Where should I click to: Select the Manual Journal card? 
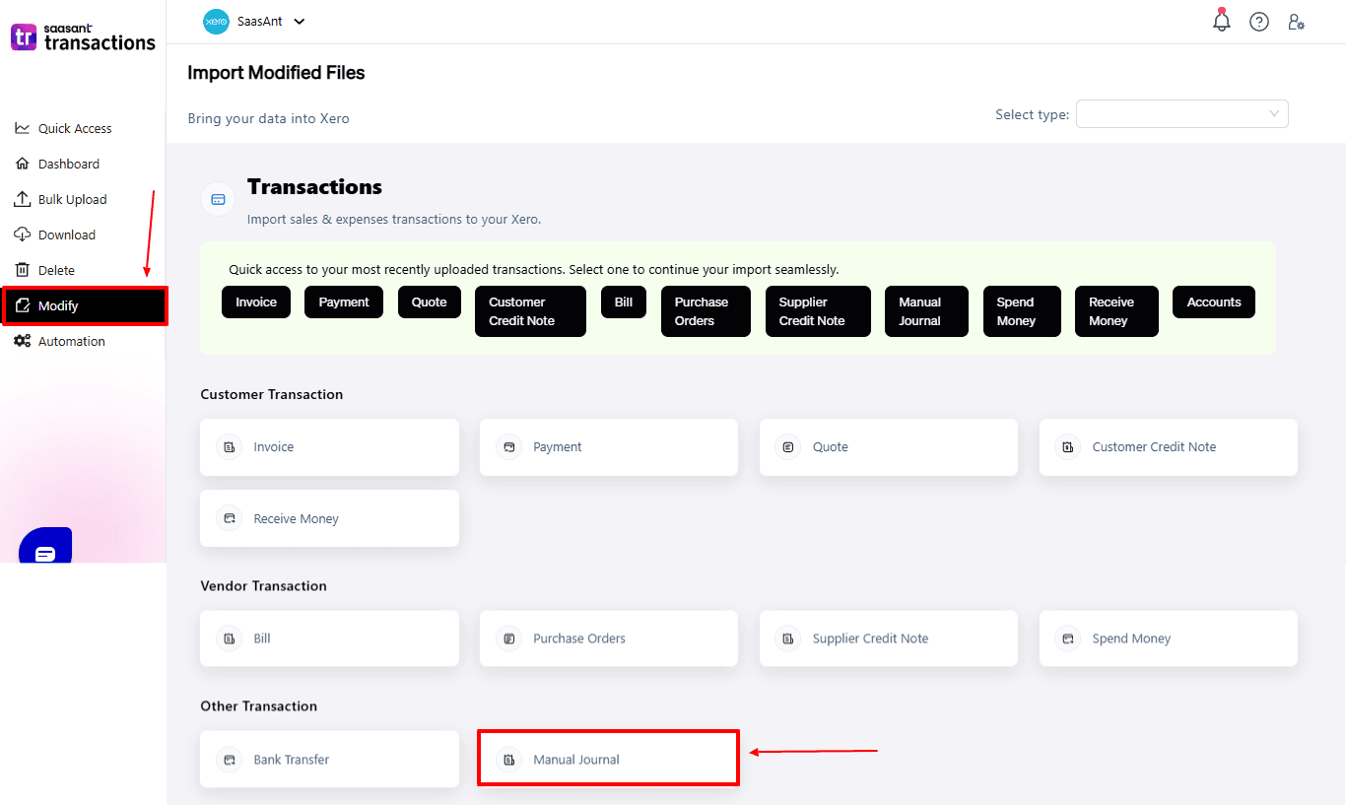tap(608, 759)
